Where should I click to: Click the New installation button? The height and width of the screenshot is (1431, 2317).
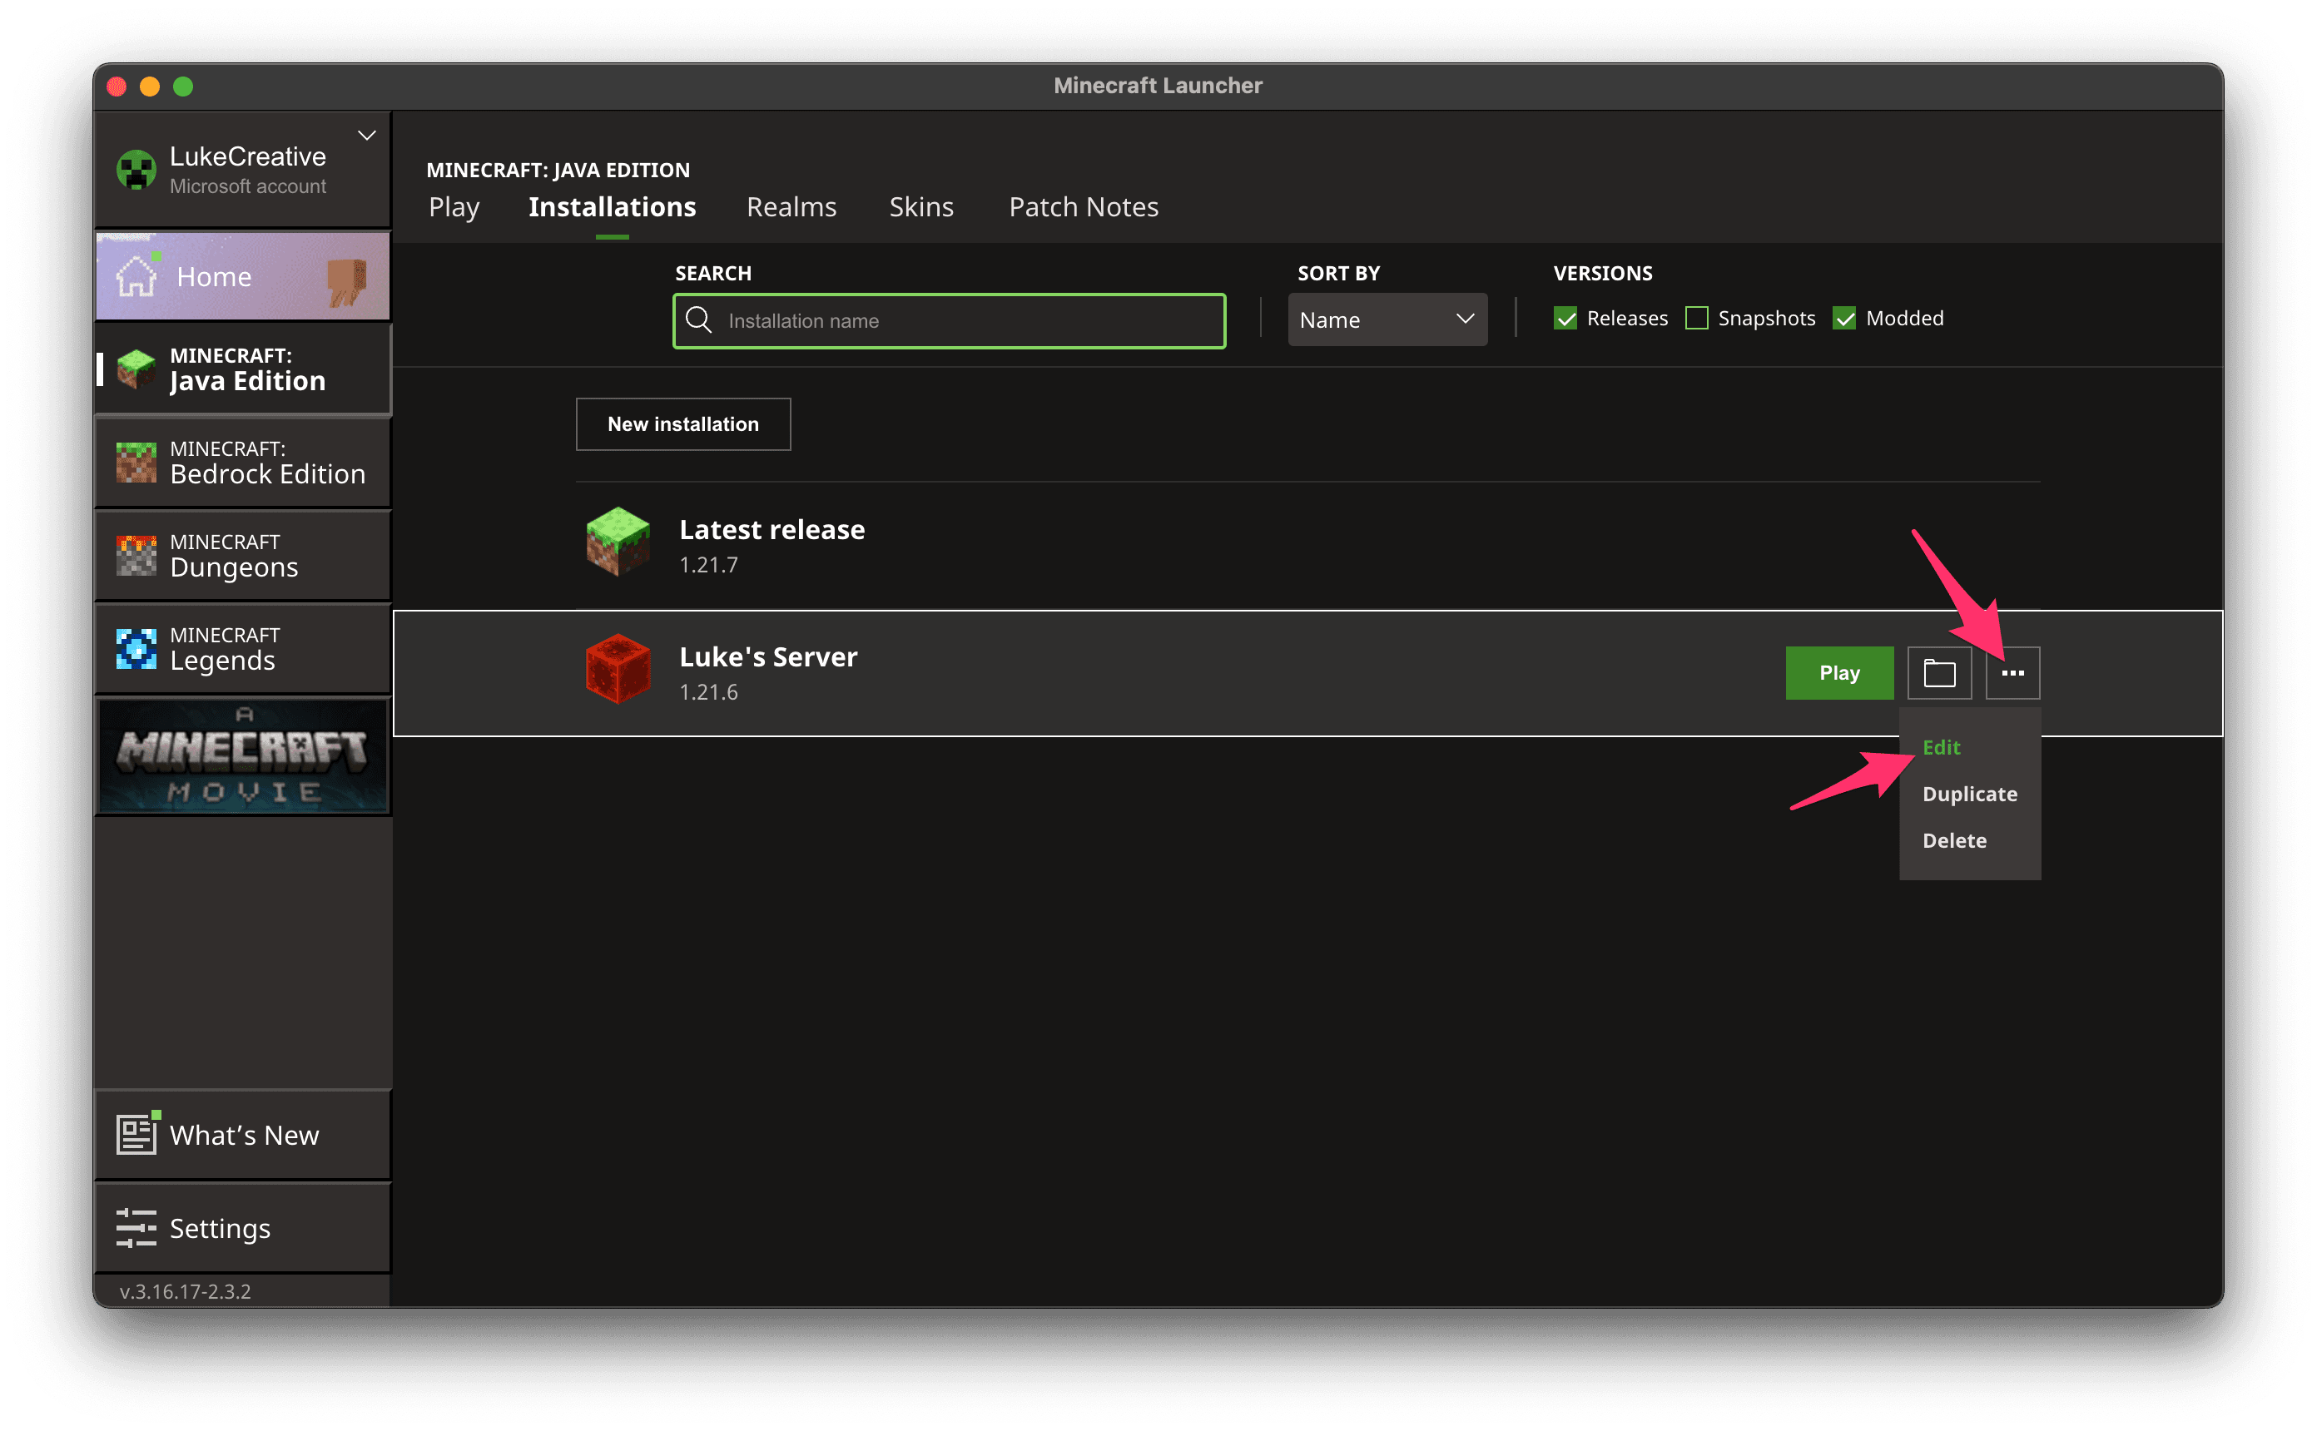tap(682, 424)
